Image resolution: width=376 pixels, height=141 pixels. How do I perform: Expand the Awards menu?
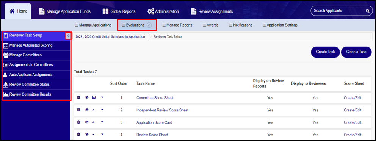tap(210, 25)
